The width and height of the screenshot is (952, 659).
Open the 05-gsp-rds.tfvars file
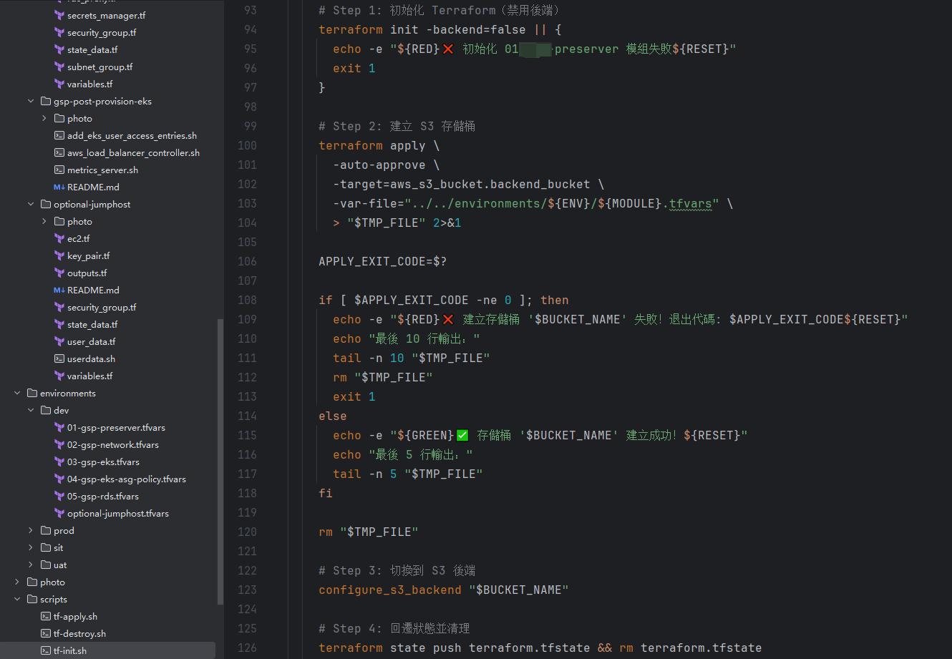click(103, 497)
